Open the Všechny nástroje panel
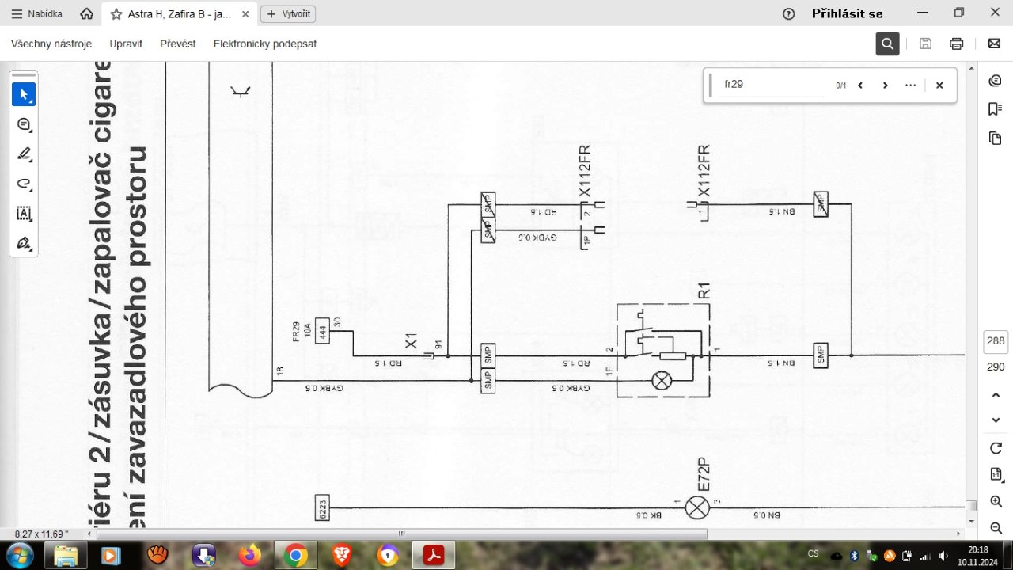The image size is (1013, 570). [x=51, y=44]
